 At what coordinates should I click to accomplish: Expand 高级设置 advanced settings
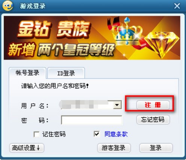27,148
